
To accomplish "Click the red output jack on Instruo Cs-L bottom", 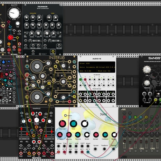I will pyautogui.click(x=70, y=101).
